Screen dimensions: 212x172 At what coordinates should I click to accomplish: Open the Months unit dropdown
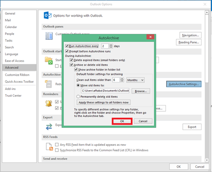135,80
